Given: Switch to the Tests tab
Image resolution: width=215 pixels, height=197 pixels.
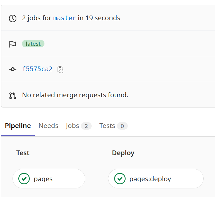Looking at the screenshot, I should [113, 126].
